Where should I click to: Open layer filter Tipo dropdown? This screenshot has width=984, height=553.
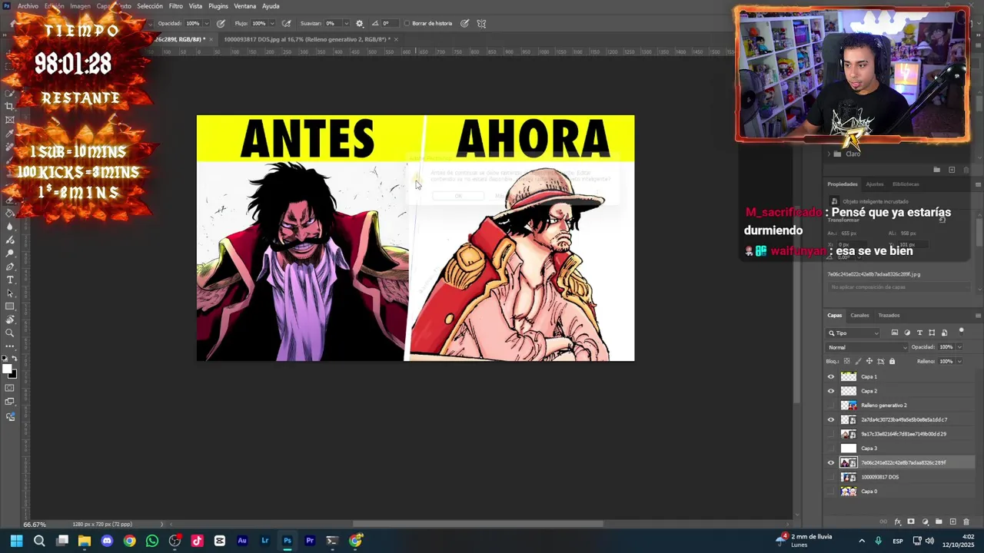coord(853,333)
